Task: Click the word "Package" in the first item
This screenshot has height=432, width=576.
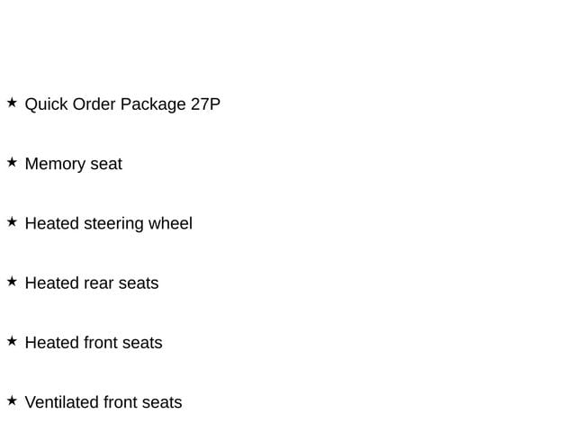Action: [x=153, y=104]
